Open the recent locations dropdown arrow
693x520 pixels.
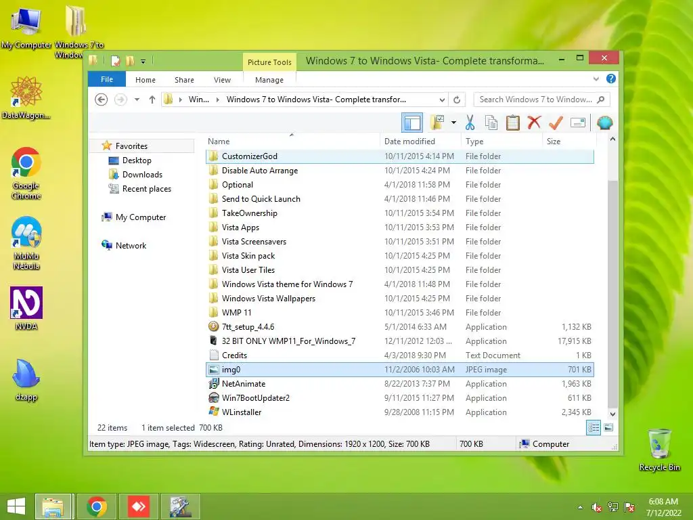pyautogui.click(x=137, y=100)
